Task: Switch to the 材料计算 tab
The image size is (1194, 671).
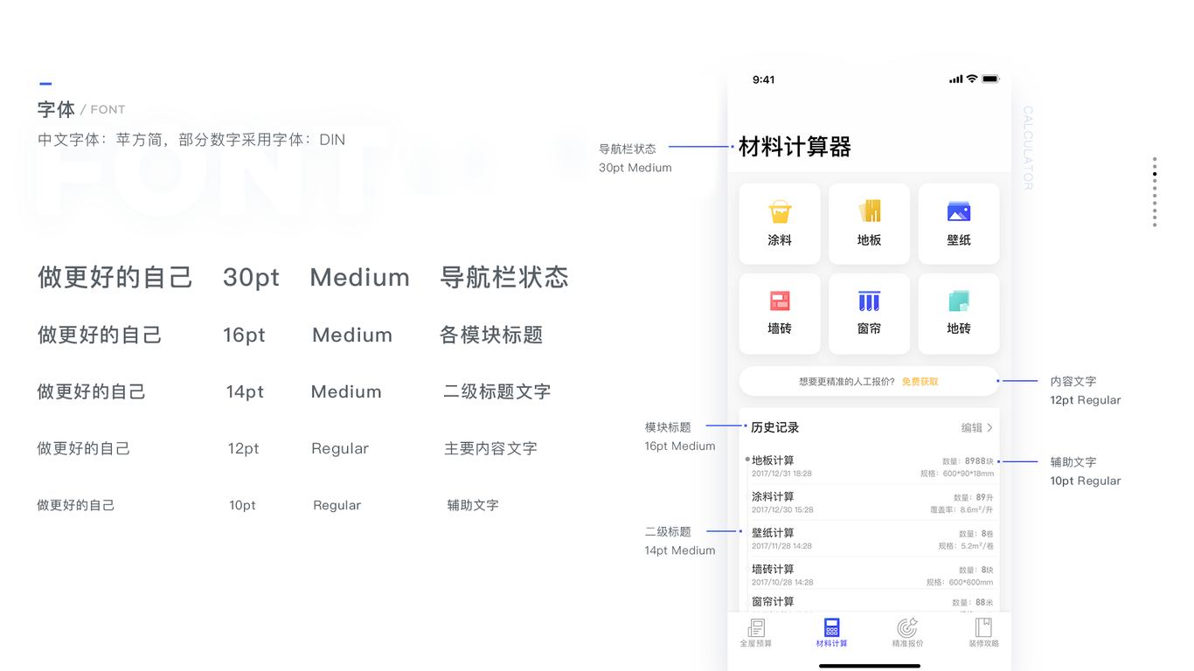Action: (831, 633)
